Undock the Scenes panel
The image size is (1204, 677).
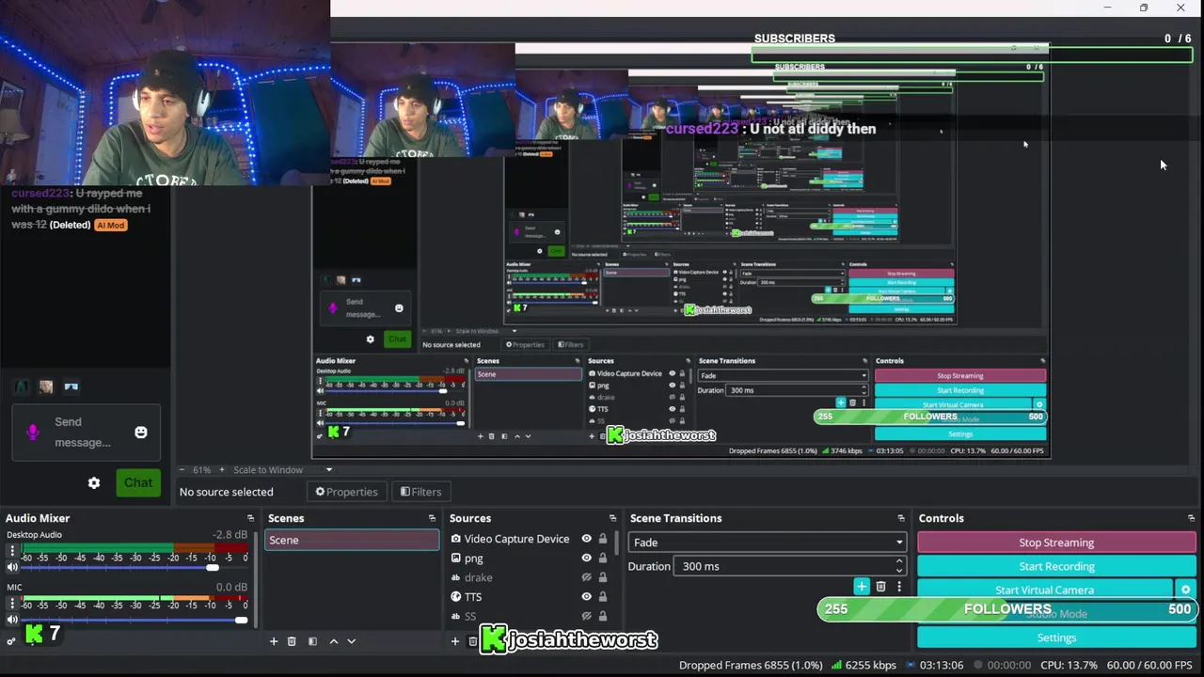click(x=432, y=518)
